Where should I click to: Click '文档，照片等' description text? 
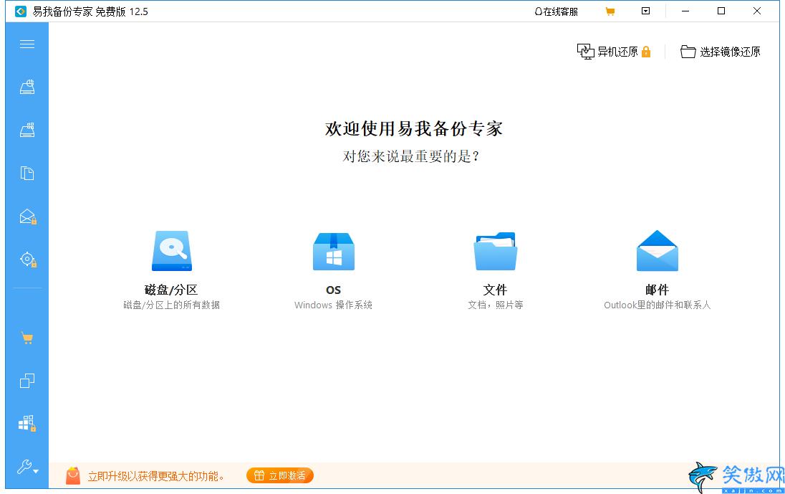[495, 305]
